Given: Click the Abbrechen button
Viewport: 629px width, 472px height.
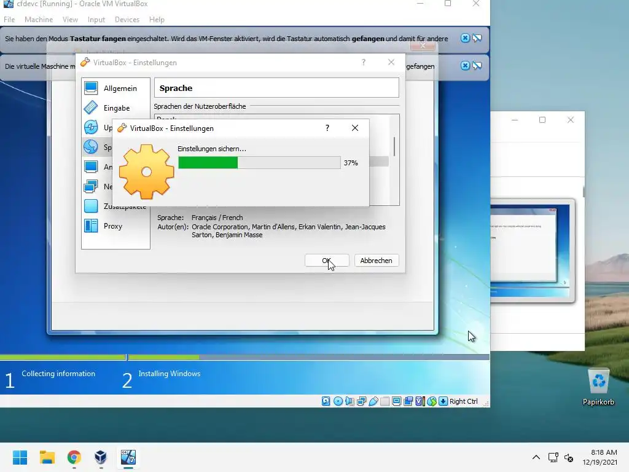Looking at the screenshot, I should [377, 261].
